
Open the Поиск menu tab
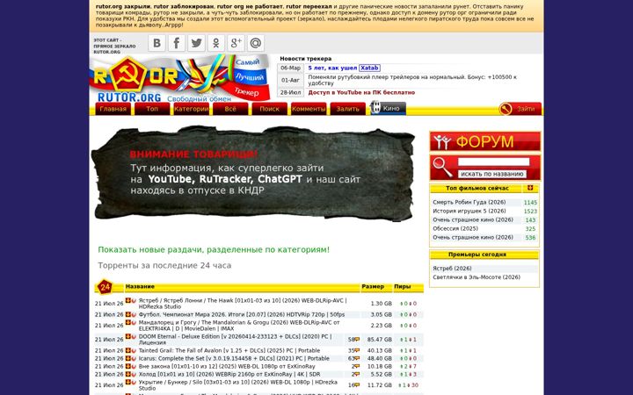270,109
